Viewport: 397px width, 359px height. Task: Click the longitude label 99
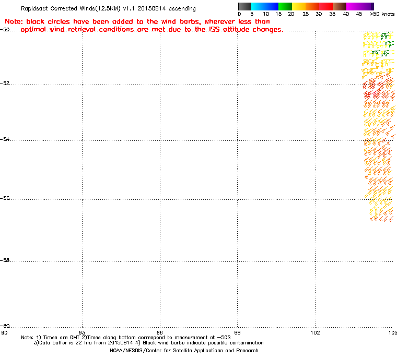(237, 332)
